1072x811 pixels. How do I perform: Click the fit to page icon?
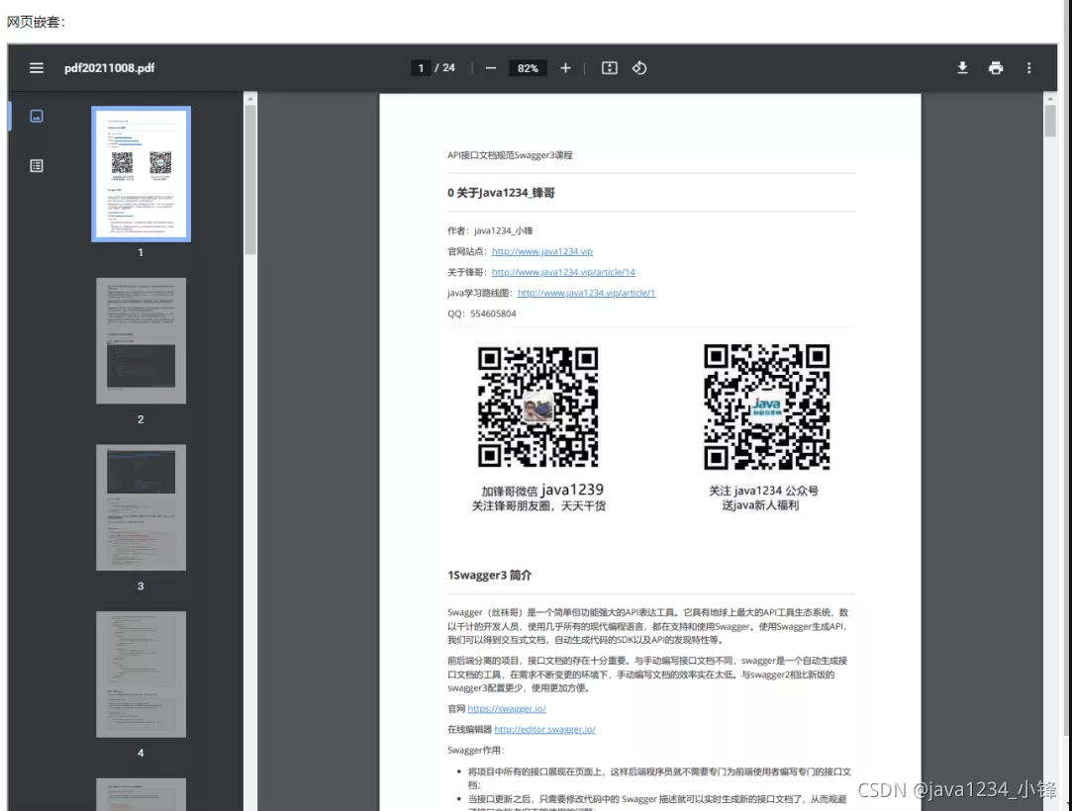click(609, 67)
